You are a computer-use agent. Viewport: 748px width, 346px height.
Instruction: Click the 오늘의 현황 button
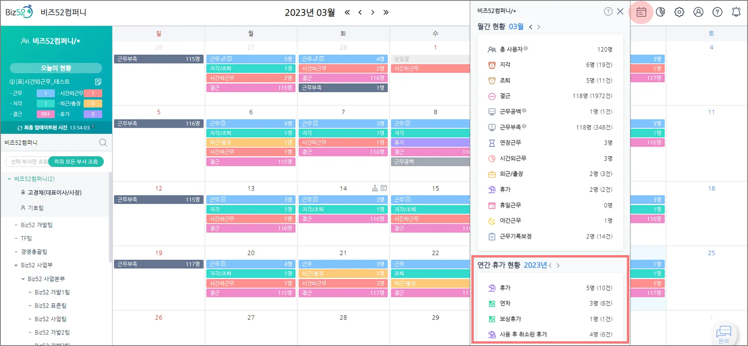pyautogui.click(x=56, y=68)
